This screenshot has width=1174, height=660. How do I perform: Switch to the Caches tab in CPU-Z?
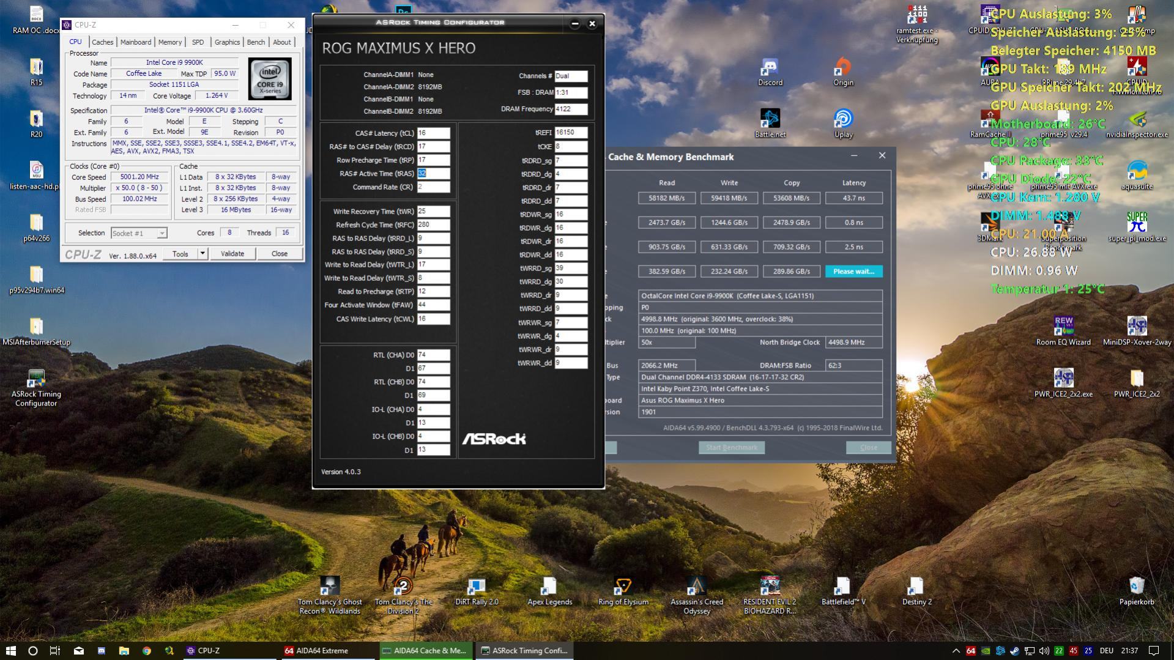(x=102, y=42)
